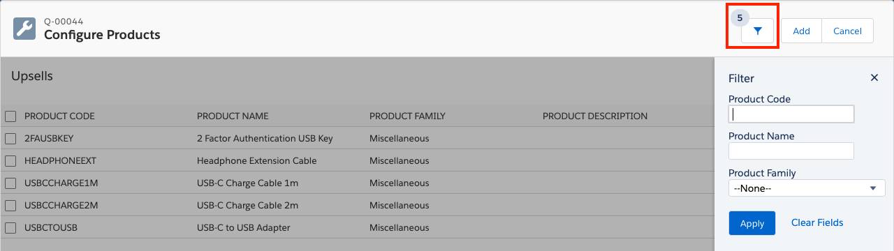This screenshot has width=894, height=251.
Task: Click the Clear Fields link
Action: 817,223
